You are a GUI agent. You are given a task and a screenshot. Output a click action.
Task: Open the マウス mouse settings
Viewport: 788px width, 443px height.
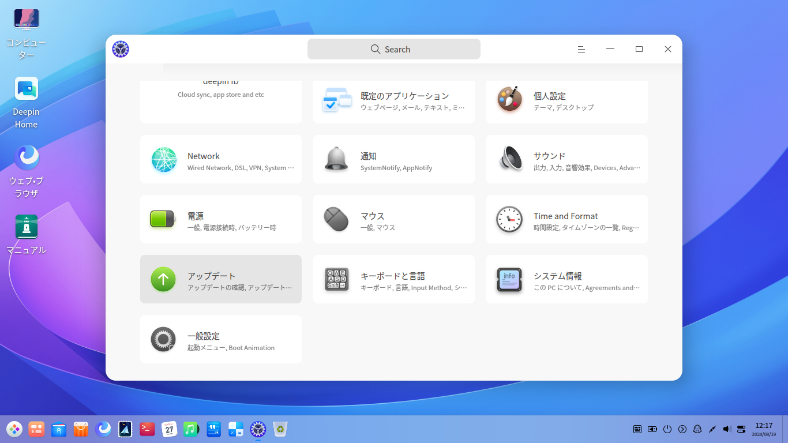[393, 220]
